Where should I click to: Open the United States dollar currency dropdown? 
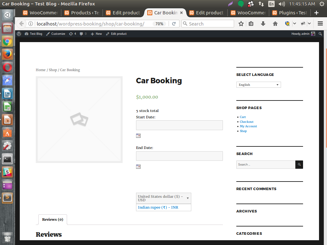163,198
